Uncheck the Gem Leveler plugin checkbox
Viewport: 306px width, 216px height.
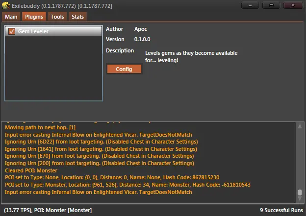[12, 32]
